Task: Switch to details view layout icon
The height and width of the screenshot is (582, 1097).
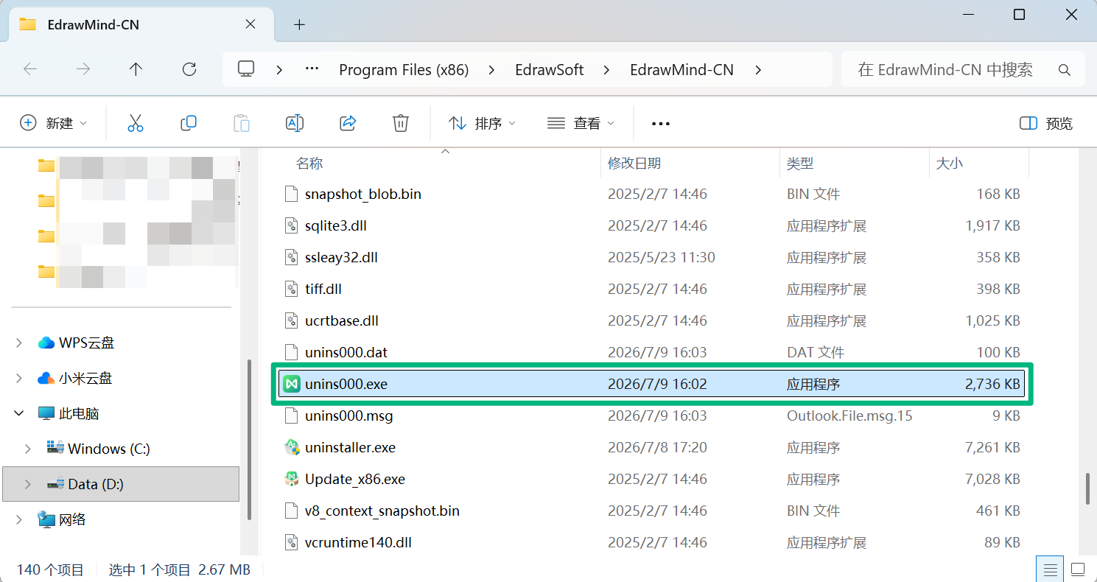Action: 1051,569
